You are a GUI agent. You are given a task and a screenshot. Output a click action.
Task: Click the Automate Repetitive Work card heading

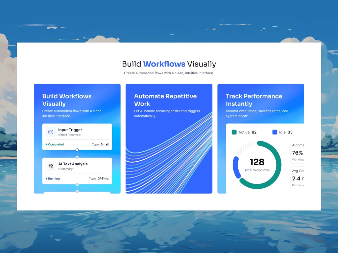(165, 100)
